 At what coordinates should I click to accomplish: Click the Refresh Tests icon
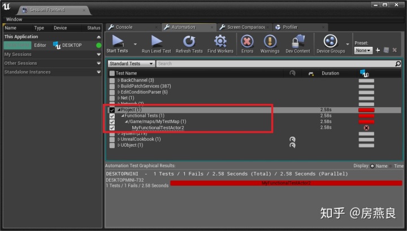(189, 41)
